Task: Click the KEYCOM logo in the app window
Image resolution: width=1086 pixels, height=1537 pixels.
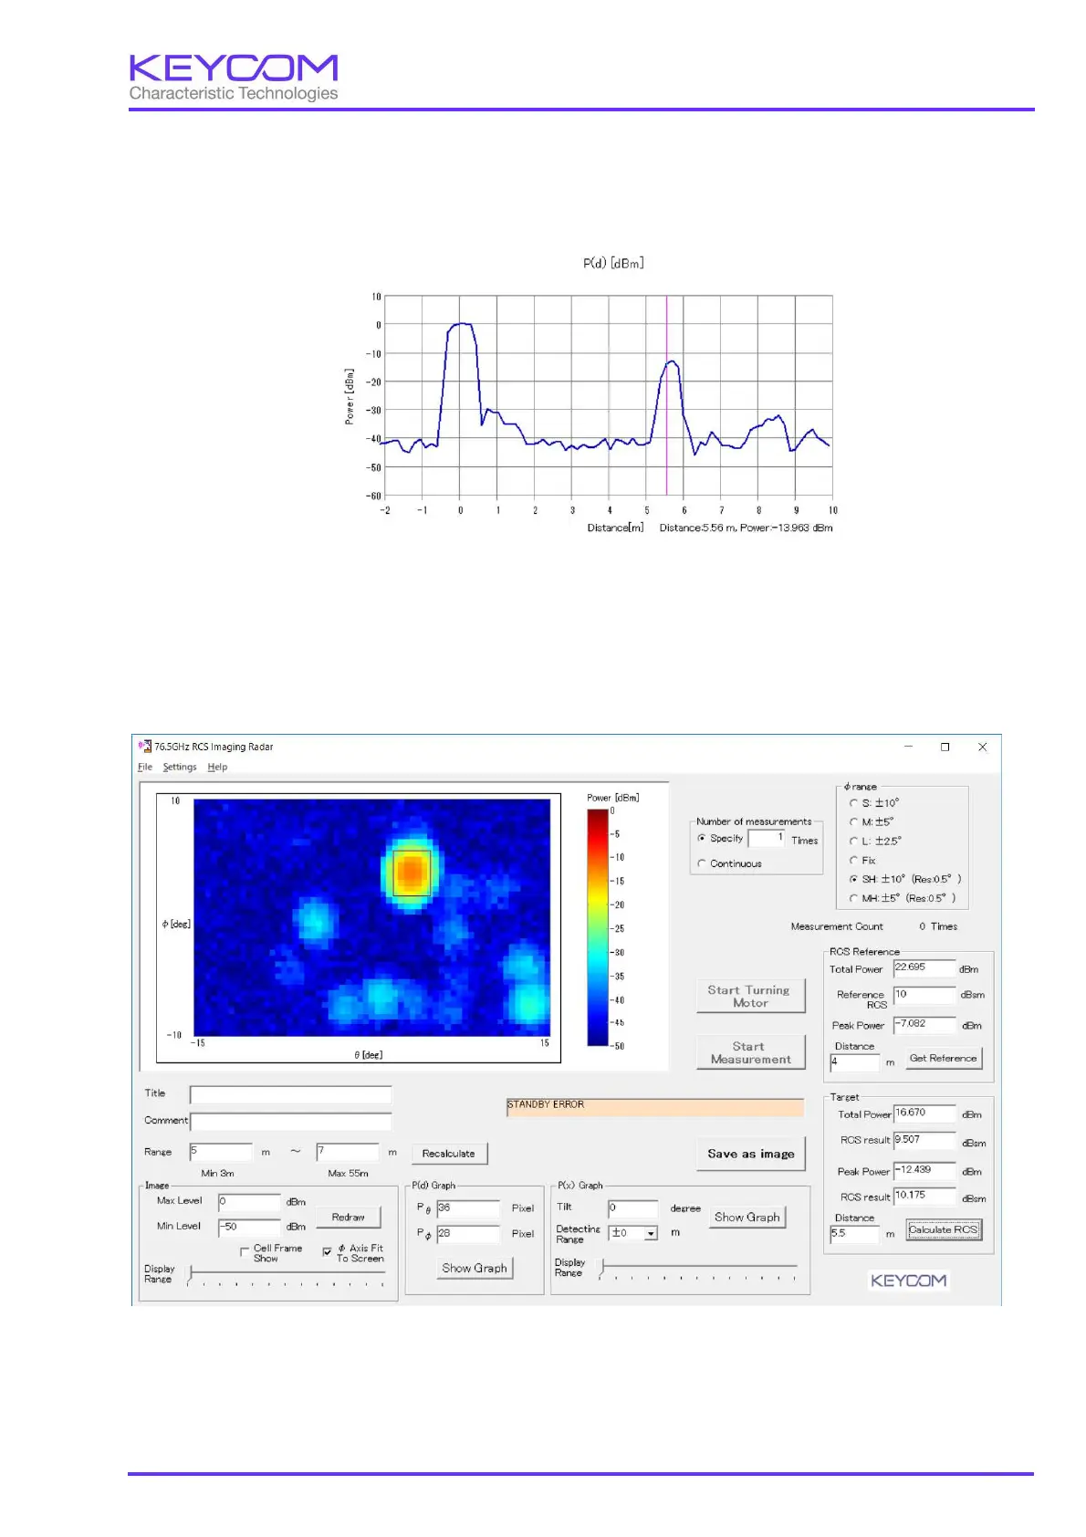Action: pos(908,1281)
